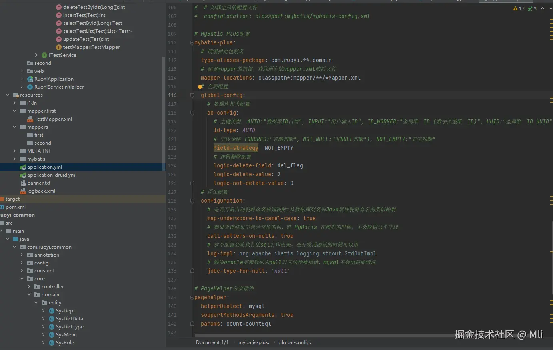
Task: Expand the META-INF folder
Action: [14, 151]
